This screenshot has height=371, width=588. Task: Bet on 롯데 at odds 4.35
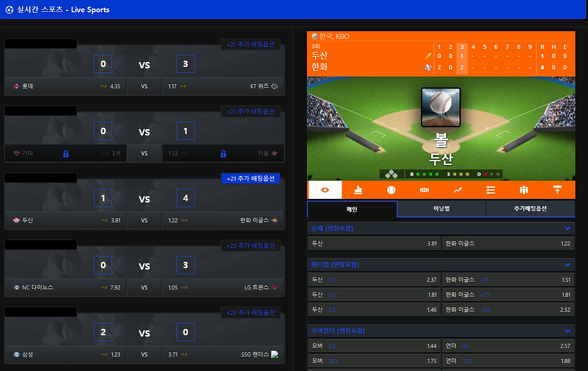pos(65,86)
